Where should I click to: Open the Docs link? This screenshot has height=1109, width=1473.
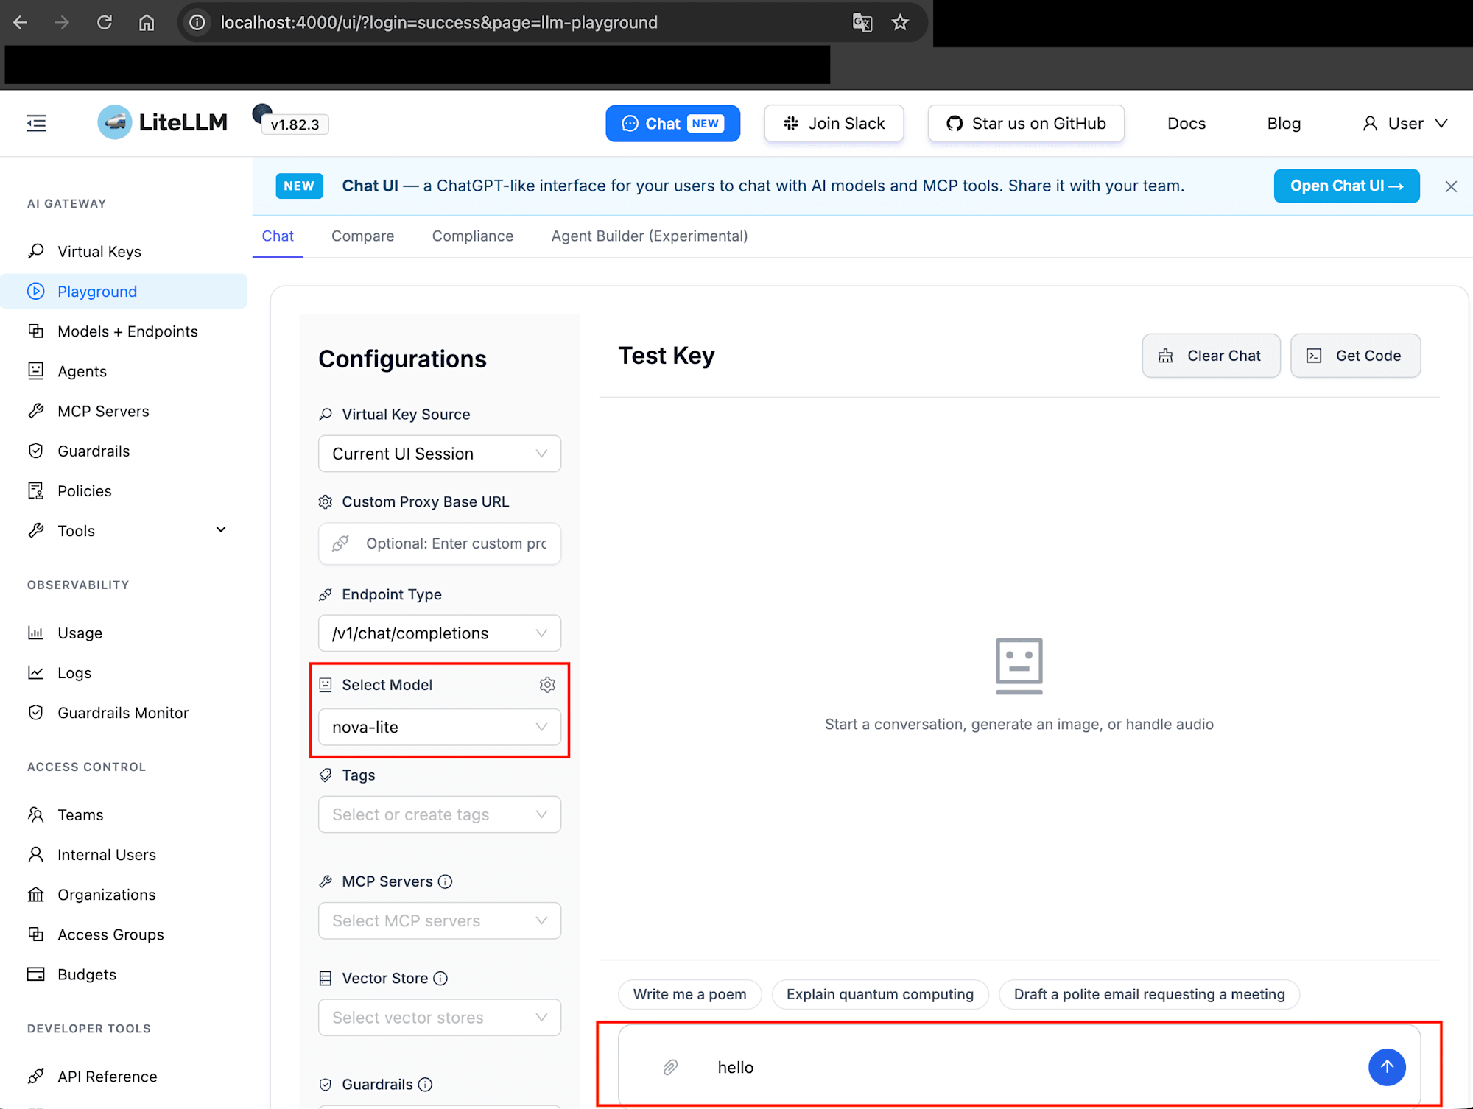1187,123
